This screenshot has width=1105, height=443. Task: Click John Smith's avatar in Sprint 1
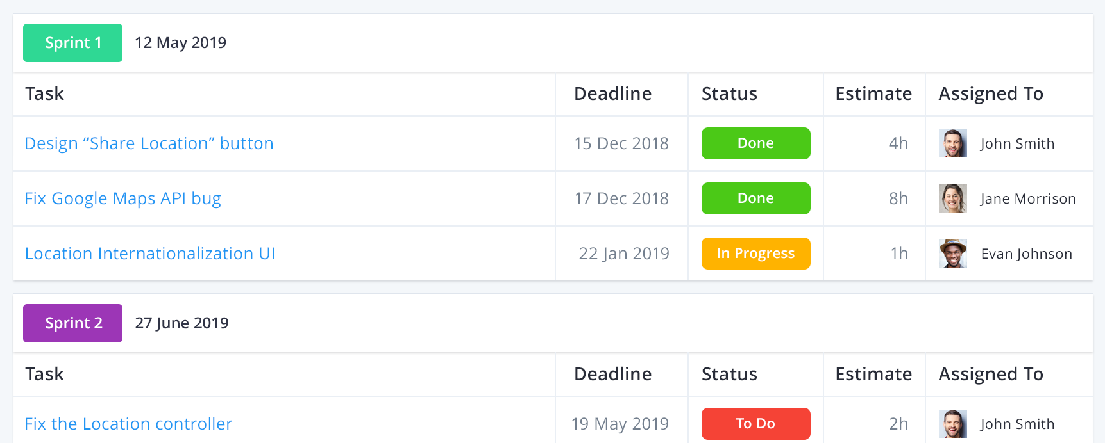click(952, 143)
